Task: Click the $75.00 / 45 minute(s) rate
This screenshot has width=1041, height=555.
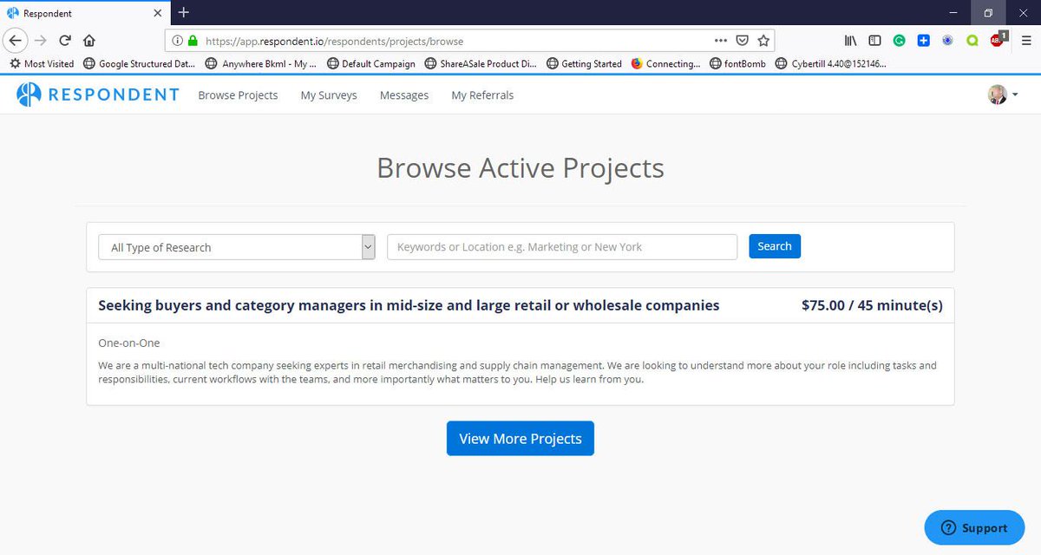Action: tap(872, 305)
